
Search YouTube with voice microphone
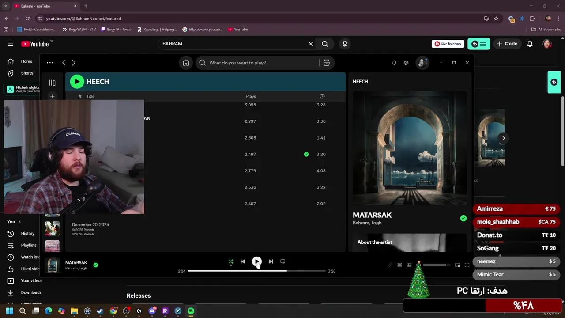(345, 44)
